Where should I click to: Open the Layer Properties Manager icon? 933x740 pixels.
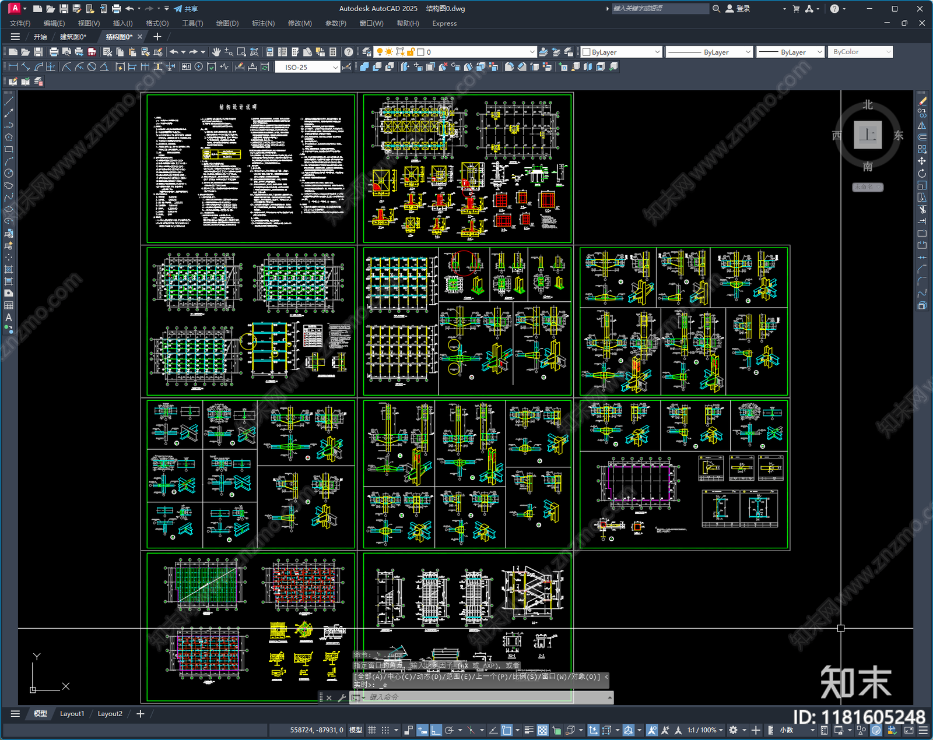[367, 52]
